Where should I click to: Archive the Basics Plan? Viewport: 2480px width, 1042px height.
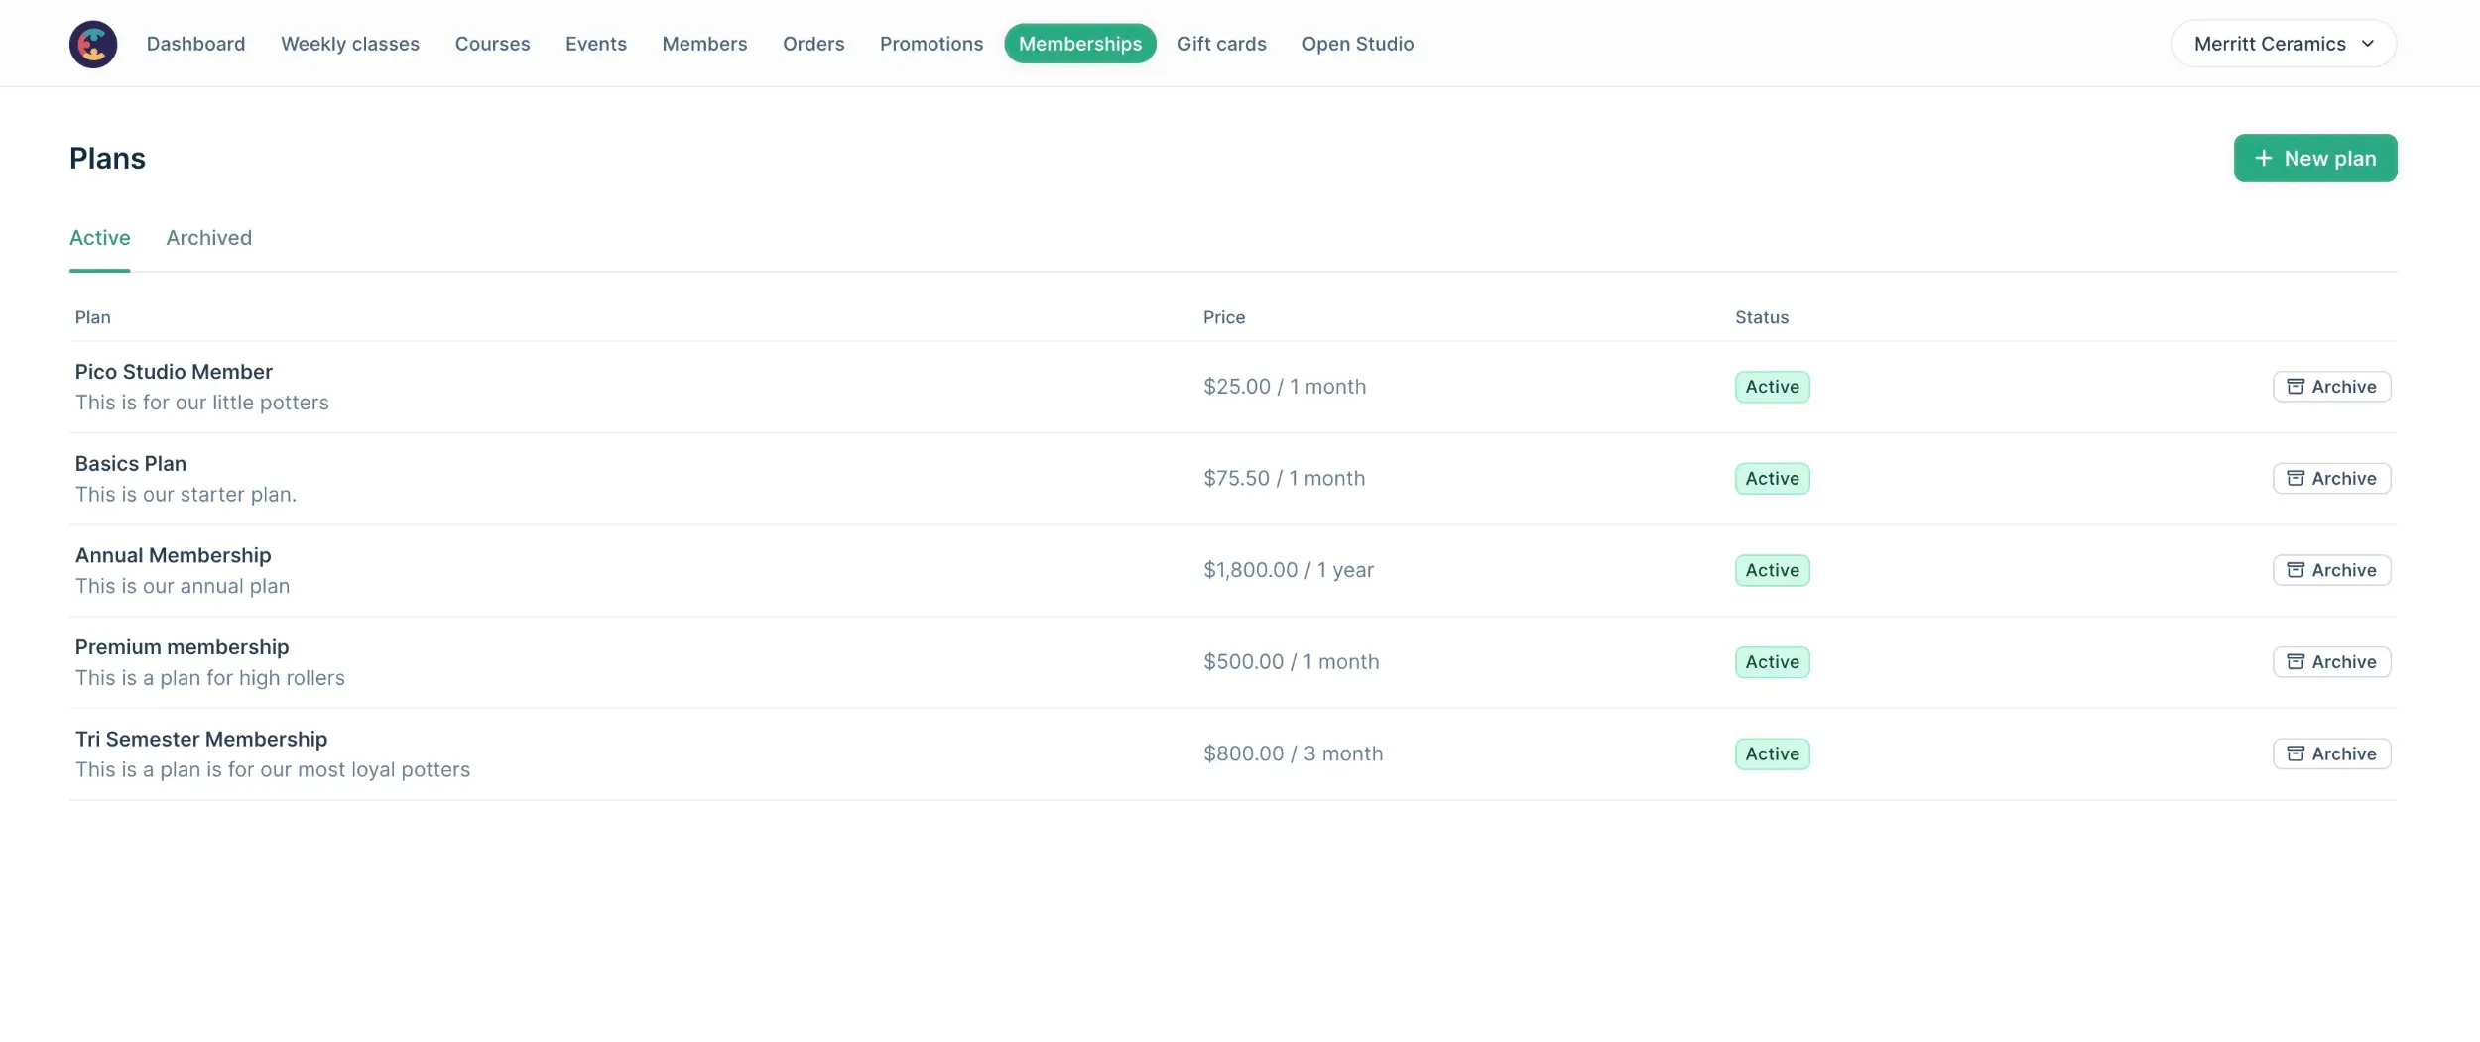pyautogui.click(x=2330, y=479)
